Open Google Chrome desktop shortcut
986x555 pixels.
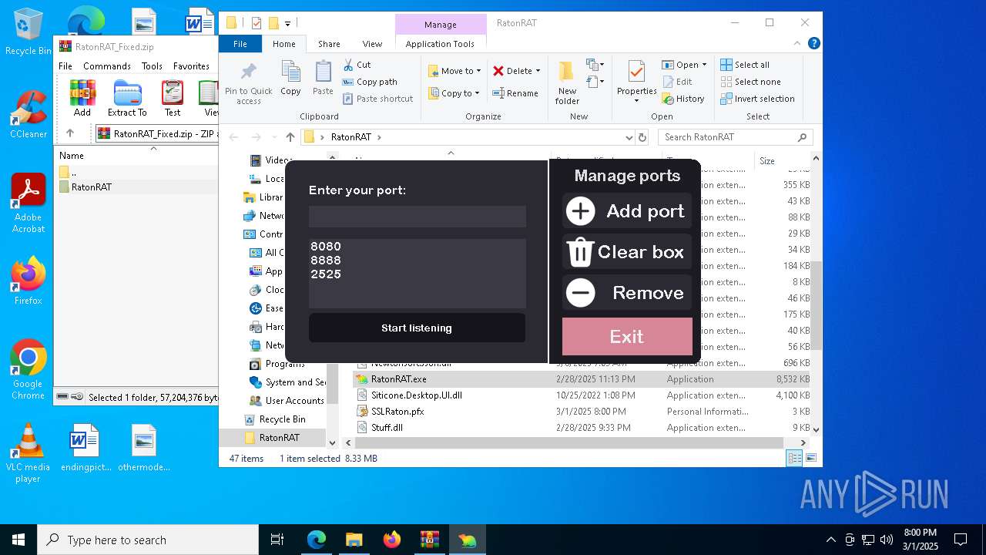[x=28, y=369]
